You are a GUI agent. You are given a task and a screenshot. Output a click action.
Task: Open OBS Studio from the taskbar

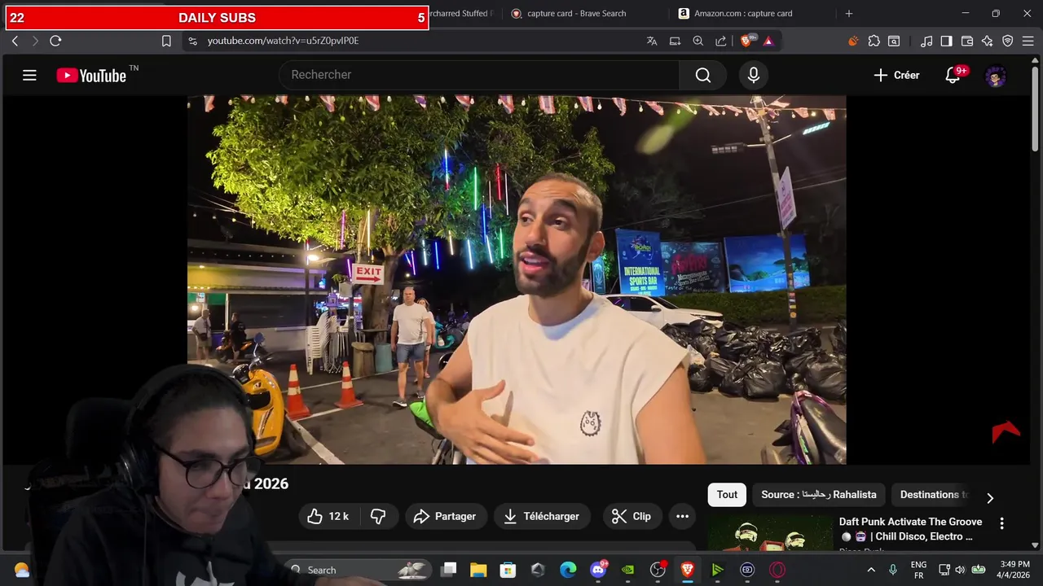pos(658,570)
